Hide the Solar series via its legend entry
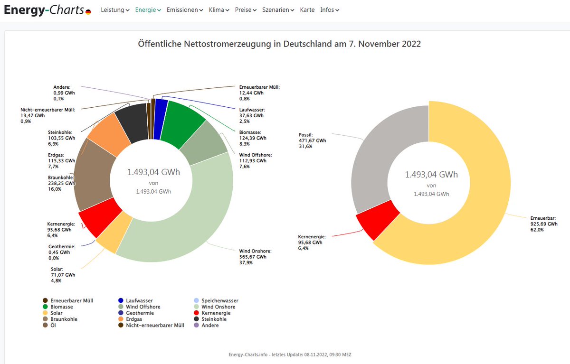Screen dimensions: 570x364 (57, 313)
